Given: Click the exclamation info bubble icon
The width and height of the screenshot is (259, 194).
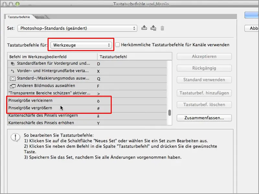Looking at the screenshot, I should pyautogui.click(x=15, y=137).
